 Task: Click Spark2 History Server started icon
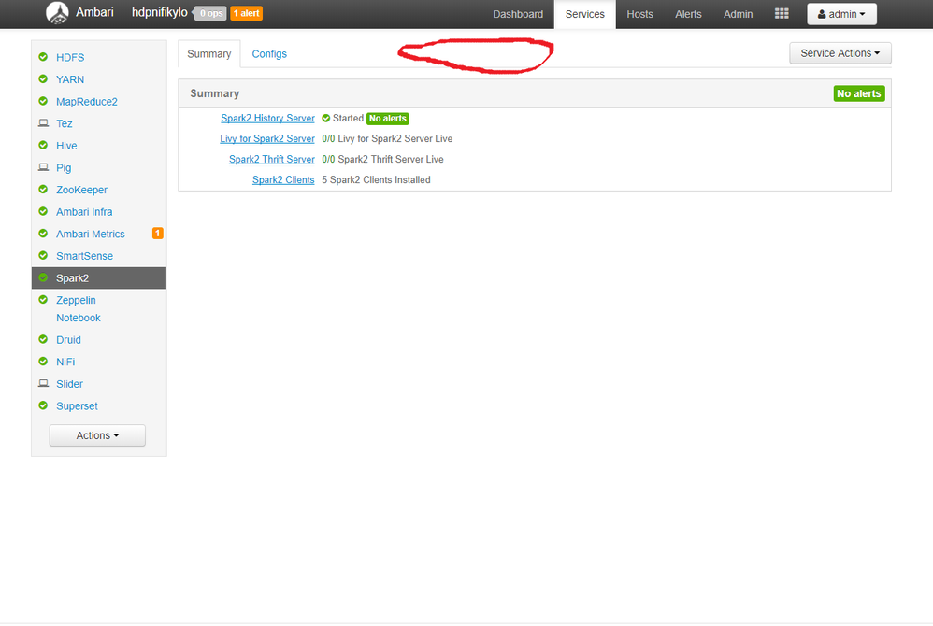325,119
